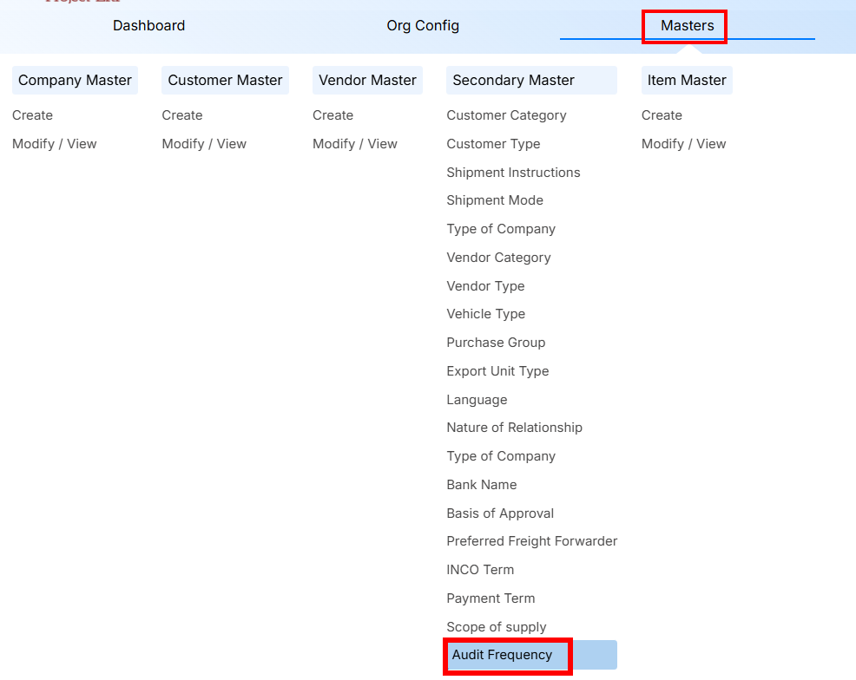
Task: Expand the Vendor Master section
Action: click(367, 80)
